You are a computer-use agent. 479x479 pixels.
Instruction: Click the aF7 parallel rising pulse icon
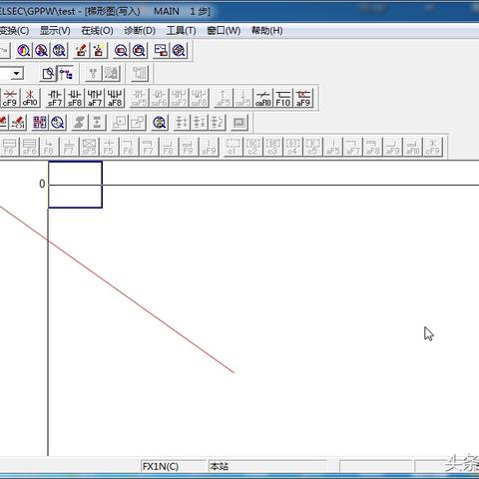tap(95, 98)
